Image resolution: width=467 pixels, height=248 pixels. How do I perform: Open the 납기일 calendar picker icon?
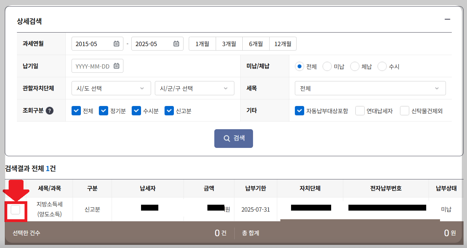(x=117, y=65)
